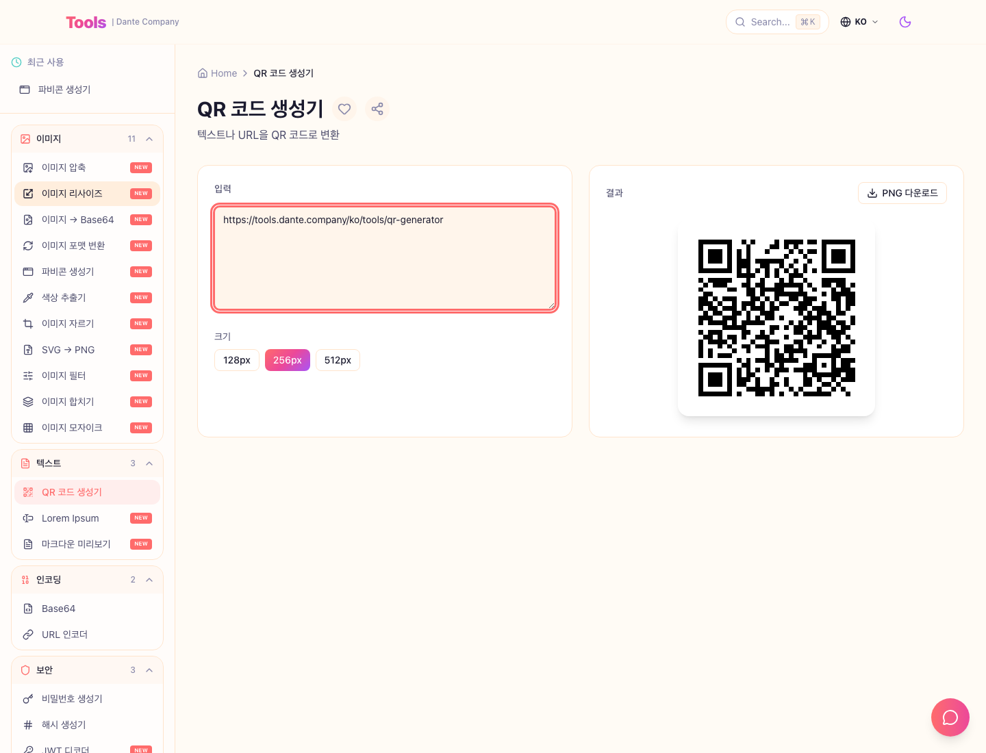Collapse the 텍스트 category
This screenshot has width=986, height=753.
tap(88, 463)
